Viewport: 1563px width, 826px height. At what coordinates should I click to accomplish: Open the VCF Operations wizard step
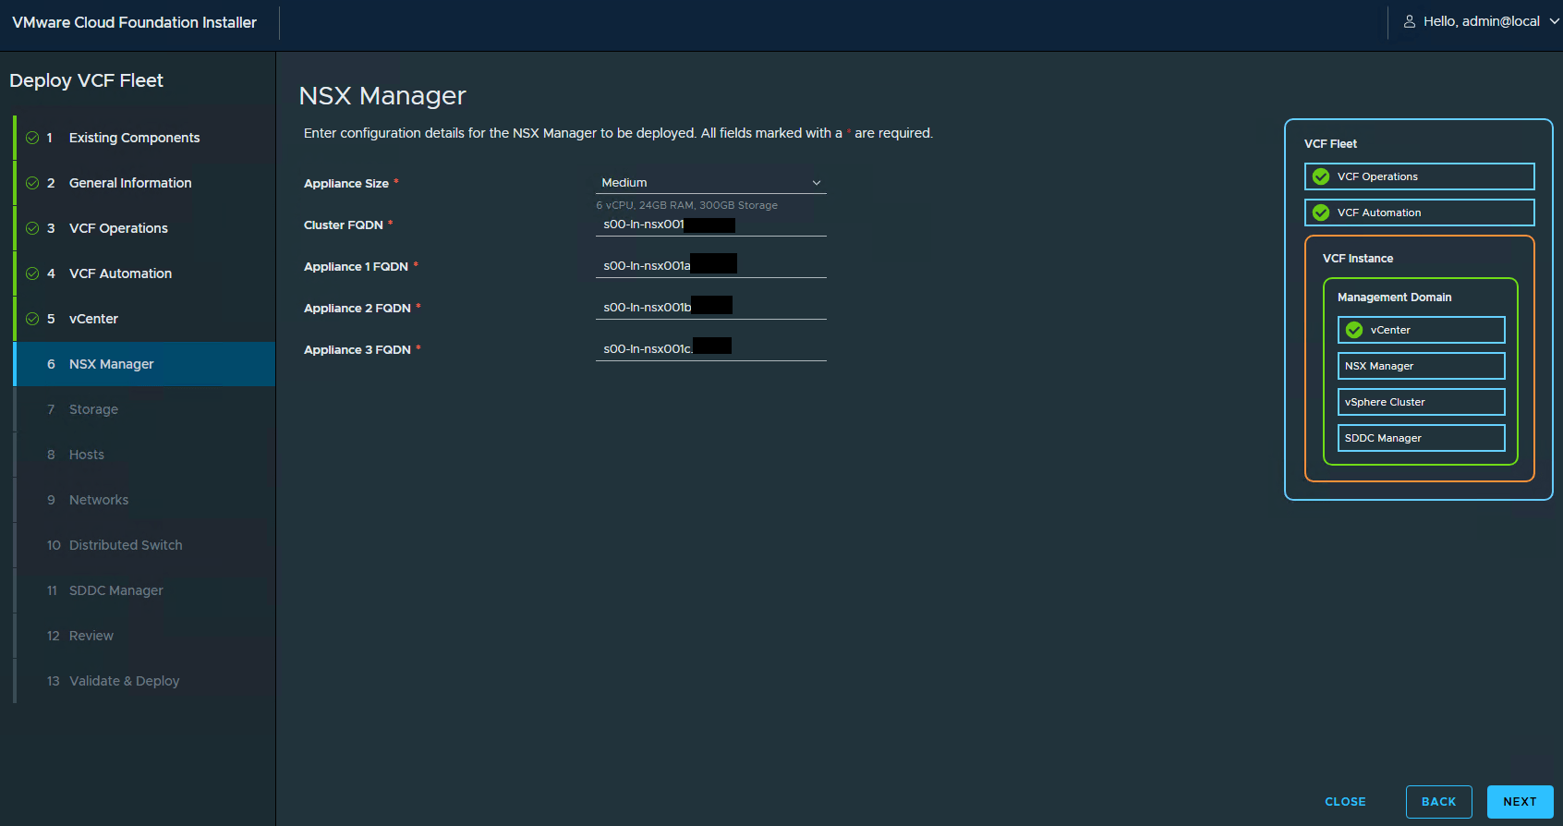tap(144, 228)
